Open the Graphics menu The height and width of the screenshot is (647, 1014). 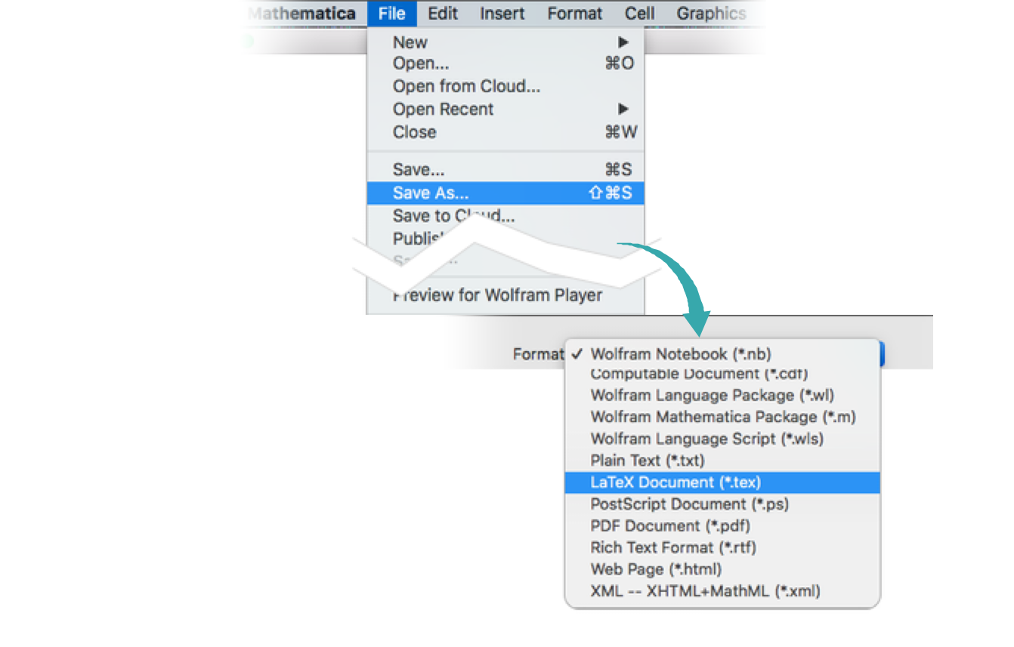tap(711, 14)
